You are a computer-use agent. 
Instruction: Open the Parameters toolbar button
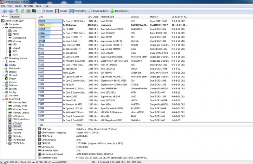77,11
